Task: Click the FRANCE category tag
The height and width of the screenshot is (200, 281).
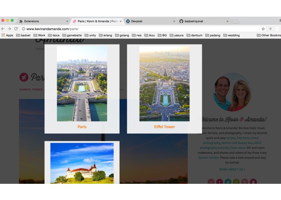Action: 37,89
